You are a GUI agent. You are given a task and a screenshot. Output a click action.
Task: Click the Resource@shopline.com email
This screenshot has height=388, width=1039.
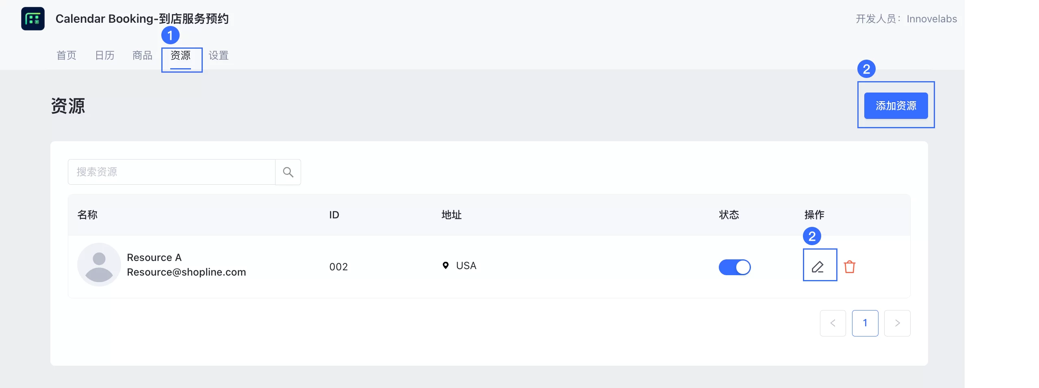[187, 272]
